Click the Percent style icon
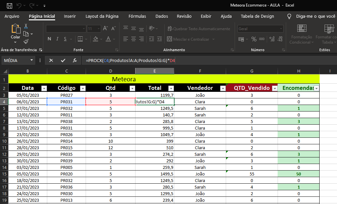Screen dimensions: 337x204 click(x=254, y=39)
